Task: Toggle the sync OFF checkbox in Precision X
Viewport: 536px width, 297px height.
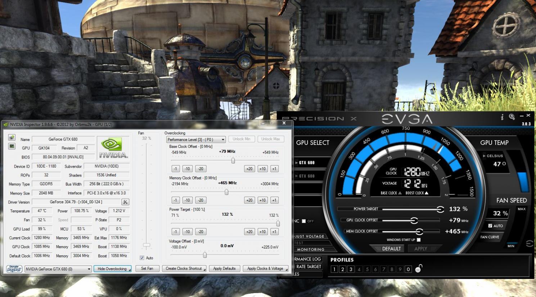Action: coord(303,221)
